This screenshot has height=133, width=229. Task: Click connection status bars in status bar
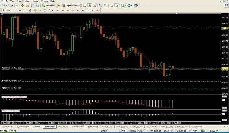click(x=203, y=131)
